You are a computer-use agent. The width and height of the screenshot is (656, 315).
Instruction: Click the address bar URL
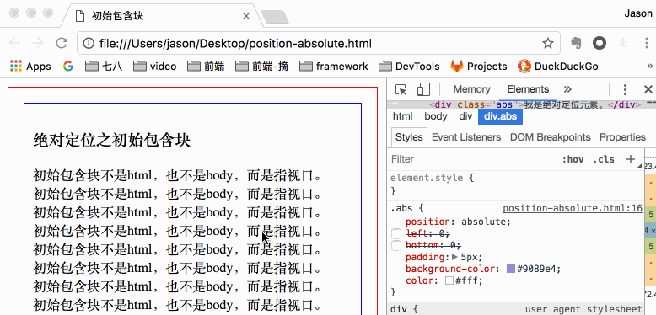click(235, 44)
